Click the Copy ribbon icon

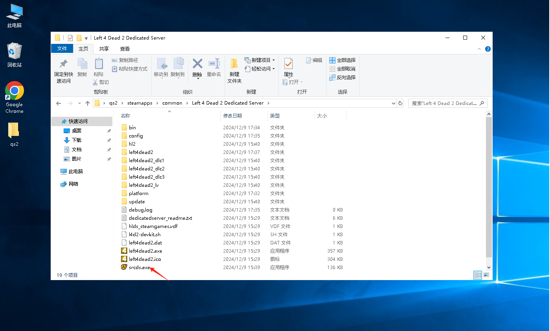(82, 67)
